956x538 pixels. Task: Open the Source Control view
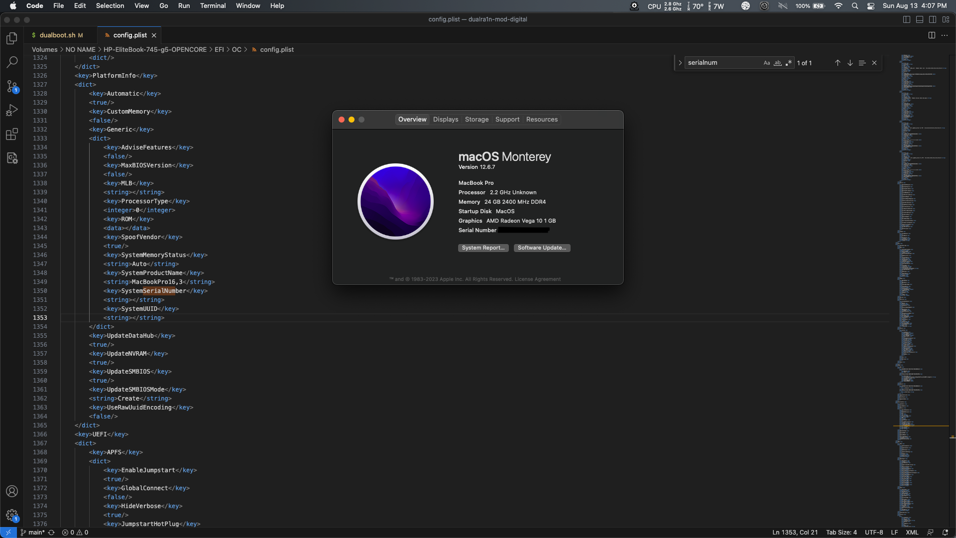(12, 86)
